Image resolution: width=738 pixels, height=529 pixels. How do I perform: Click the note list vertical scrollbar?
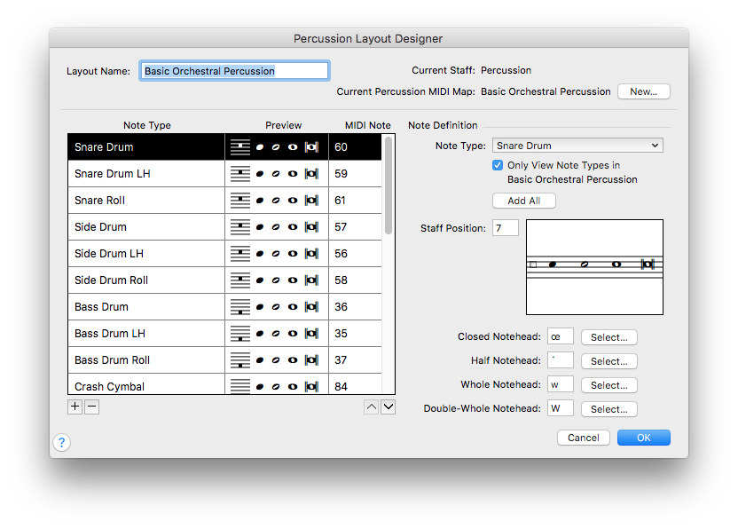point(389,186)
